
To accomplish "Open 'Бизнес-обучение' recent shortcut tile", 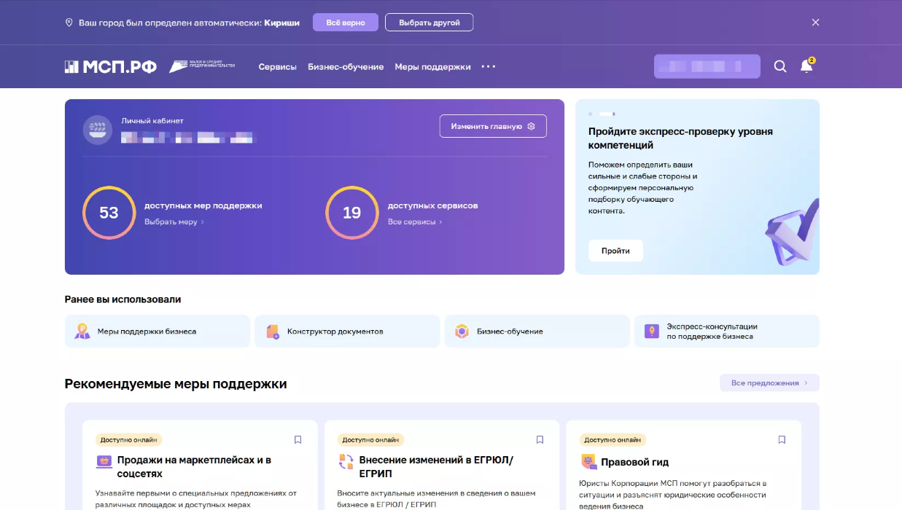I will click(537, 331).
